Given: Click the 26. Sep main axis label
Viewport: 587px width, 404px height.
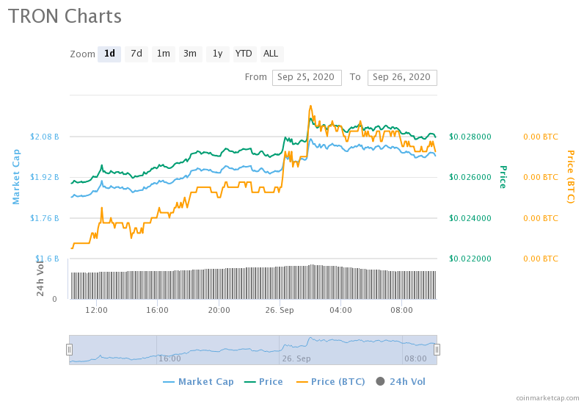Looking at the screenshot, I should (280, 310).
